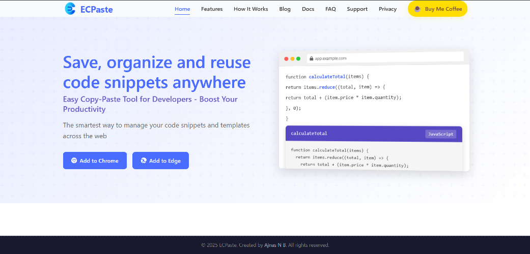Click the Buy Me Coffee button
The image size is (530, 254).
[x=438, y=9]
